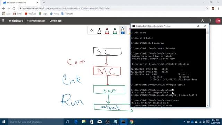Viewport: 222px width, 125px height.
Task: Open File Explorer from the taskbar
Action: [84, 122]
